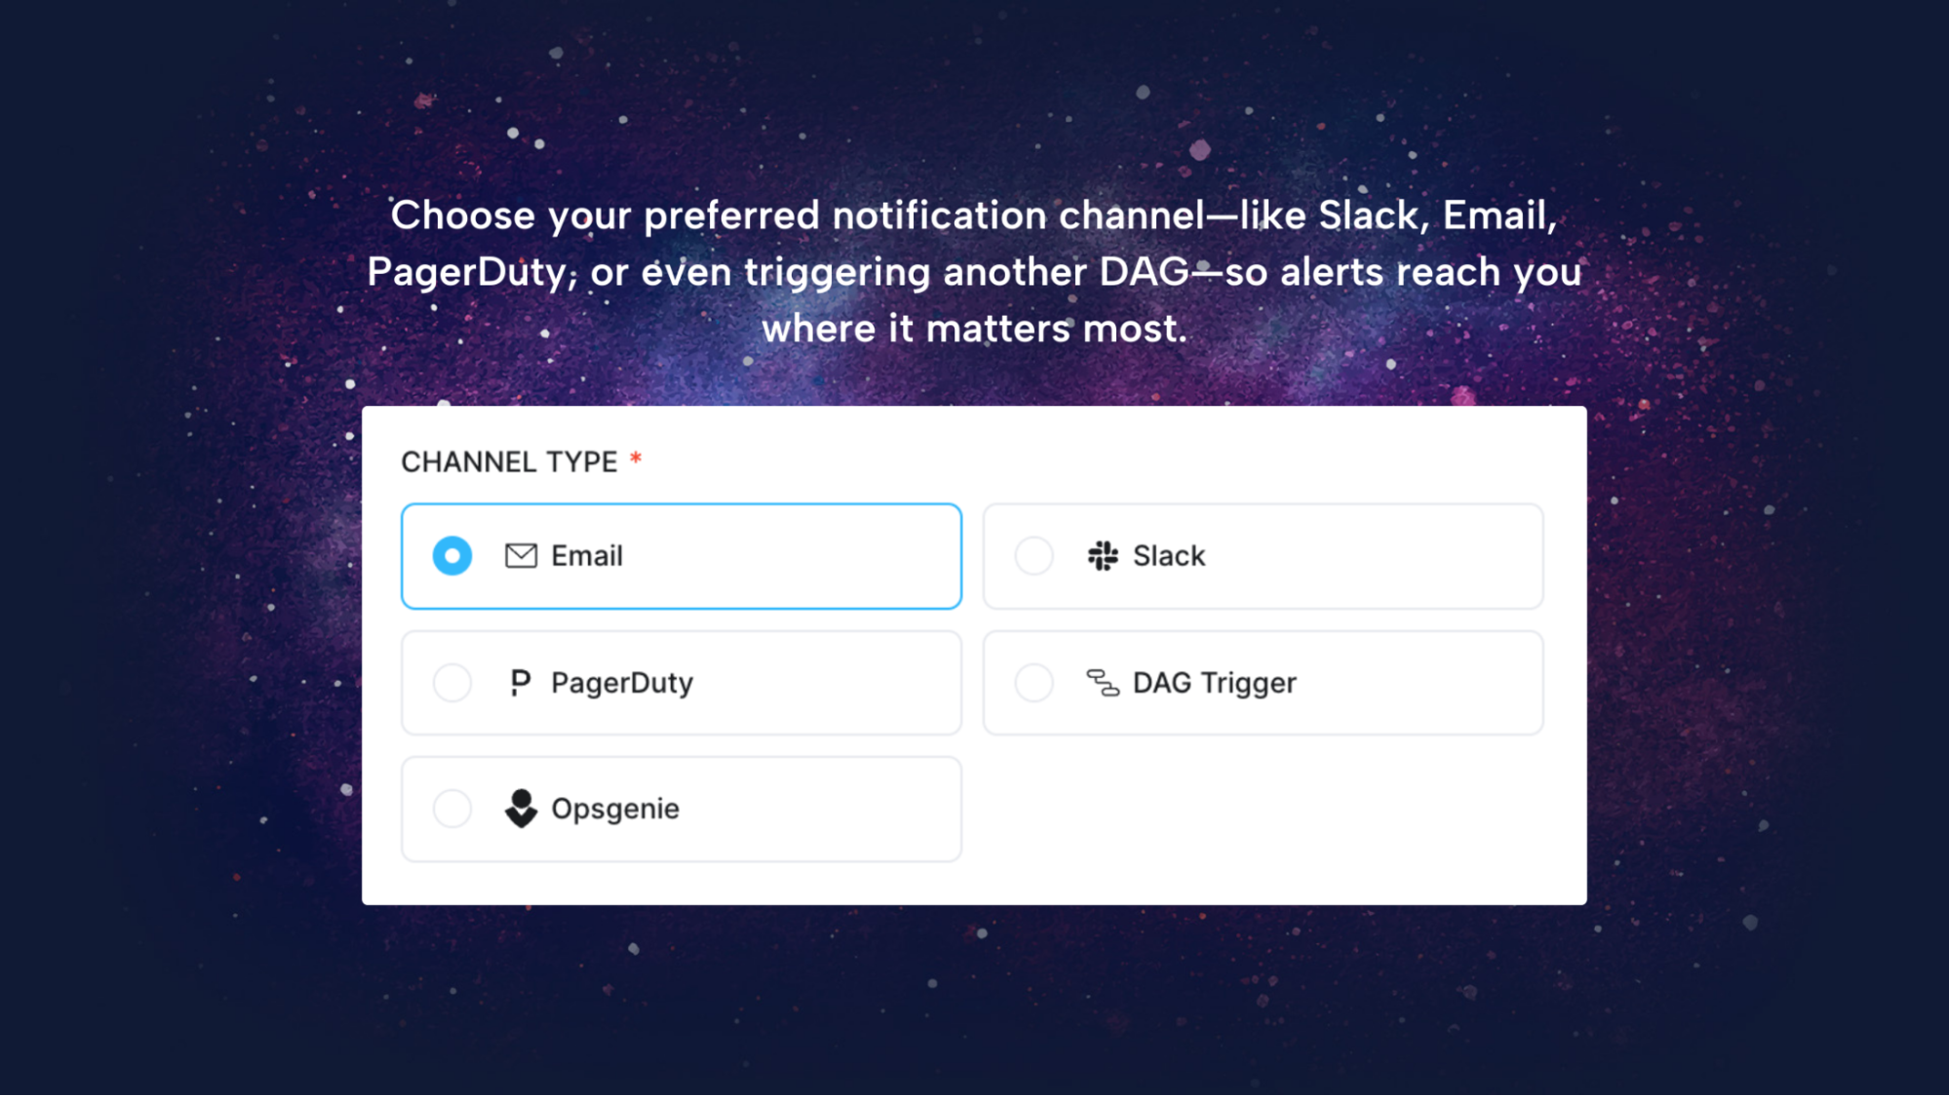Enable the Slack radio button
1949x1096 pixels.
tap(1033, 556)
